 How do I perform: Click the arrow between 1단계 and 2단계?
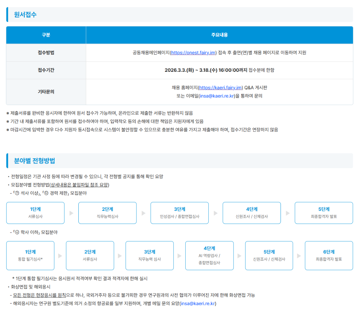coord(71,213)
